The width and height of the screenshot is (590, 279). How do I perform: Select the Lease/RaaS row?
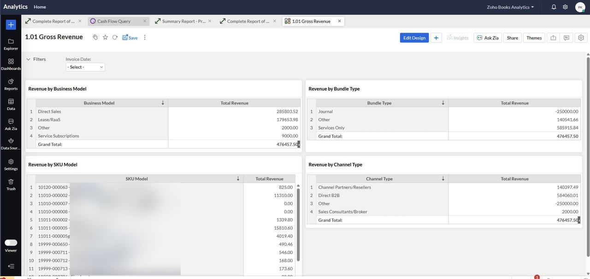pos(163,119)
